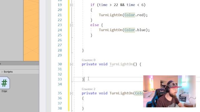Click the 'void' keyword on line 35
The image size is (200, 112).
click(103, 93)
